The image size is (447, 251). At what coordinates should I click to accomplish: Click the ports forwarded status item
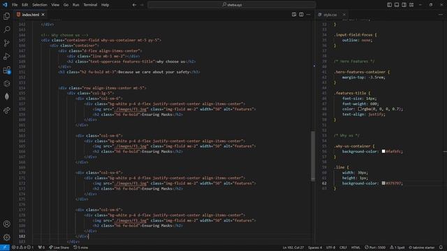[42, 248]
